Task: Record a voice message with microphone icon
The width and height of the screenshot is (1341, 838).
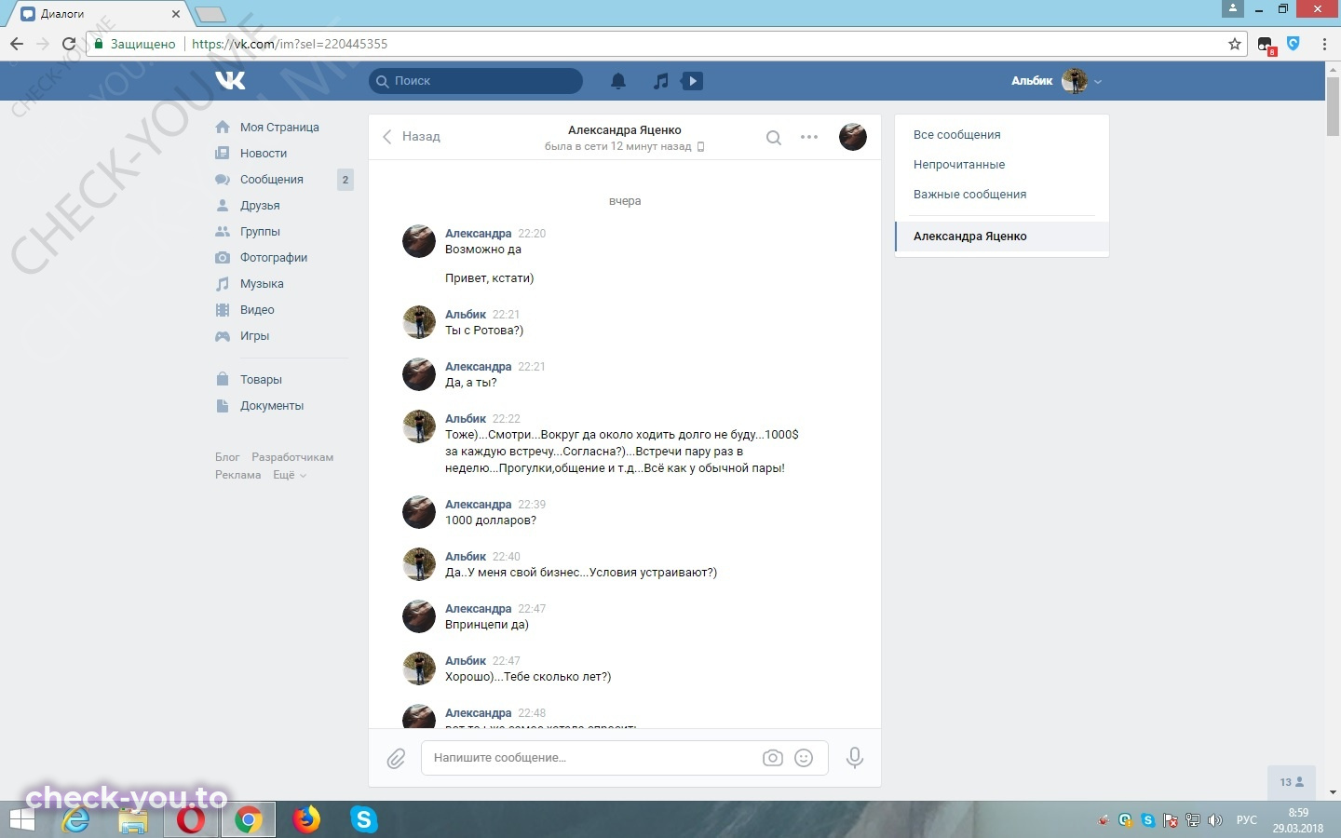Action: [x=854, y=758]
